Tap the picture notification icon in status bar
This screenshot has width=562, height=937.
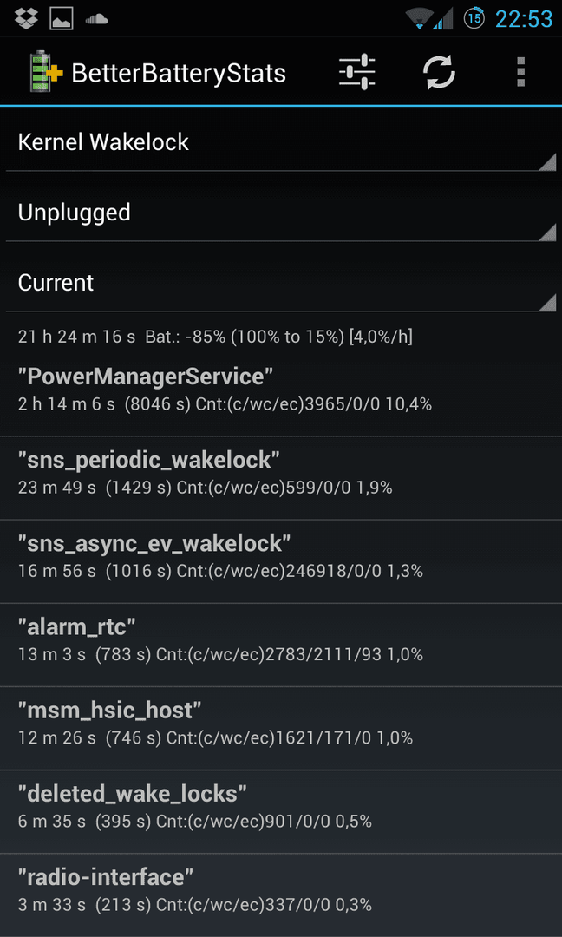61,19
